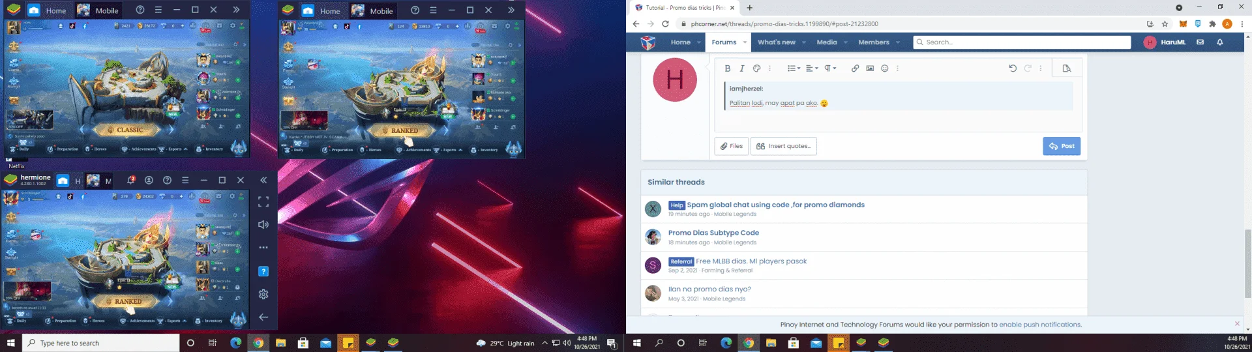Image resolution: width=1252 pixels, height=352 pixels.
Task: Expand three-dots more tools in BlueStacks sidebar
Action: pos(263,248)
